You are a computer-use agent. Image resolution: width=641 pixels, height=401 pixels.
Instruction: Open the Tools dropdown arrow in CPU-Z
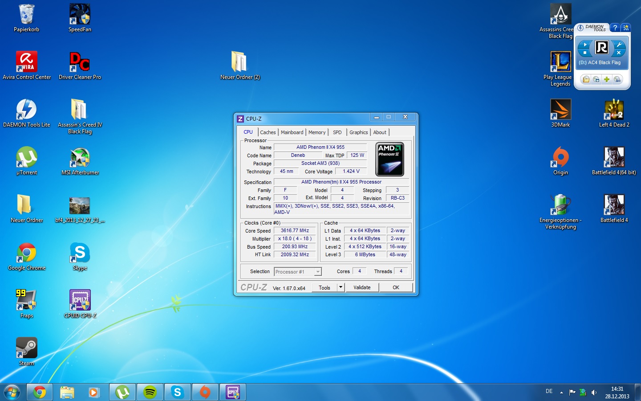click(x=341, y=287)
